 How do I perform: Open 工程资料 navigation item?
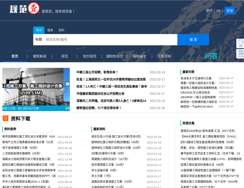tap(164, 56)
